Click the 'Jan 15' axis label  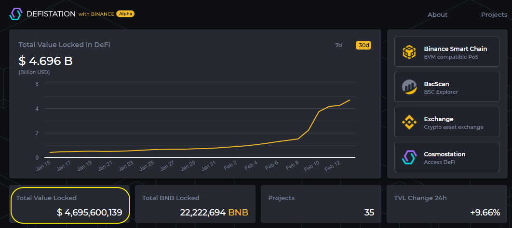click(44, 165)
